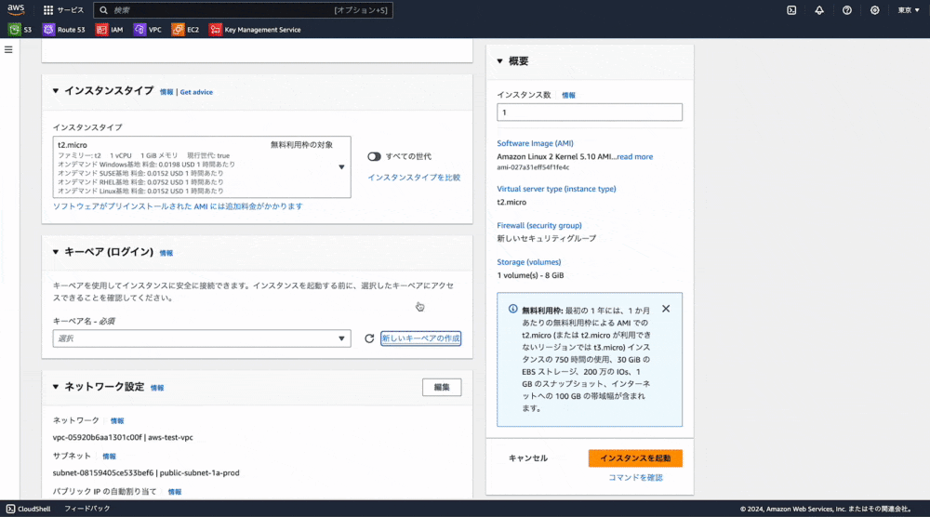Open the キーペア名 select dropdown

point(202,338)
